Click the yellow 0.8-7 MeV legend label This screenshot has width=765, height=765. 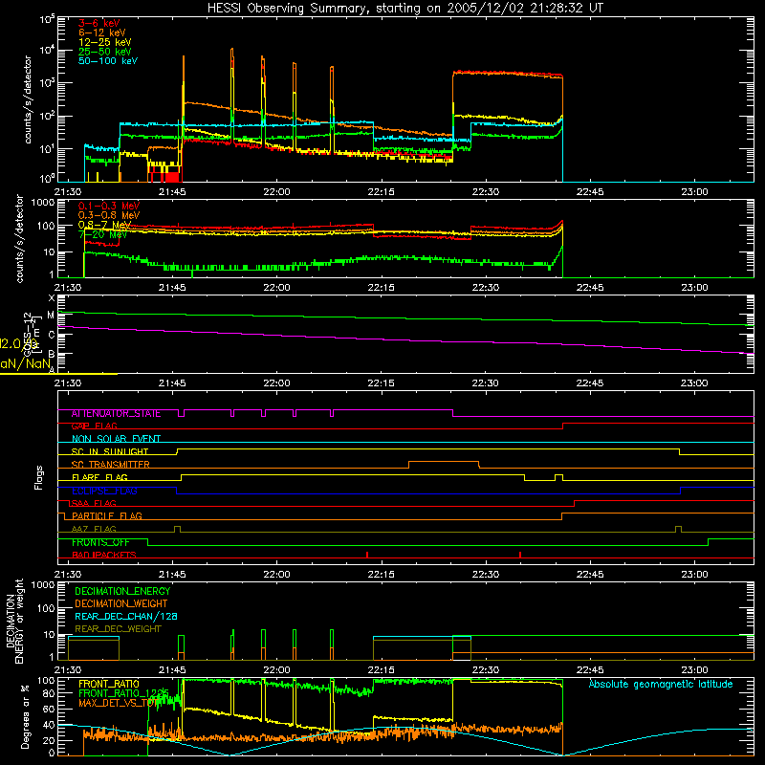coord(104,225)
